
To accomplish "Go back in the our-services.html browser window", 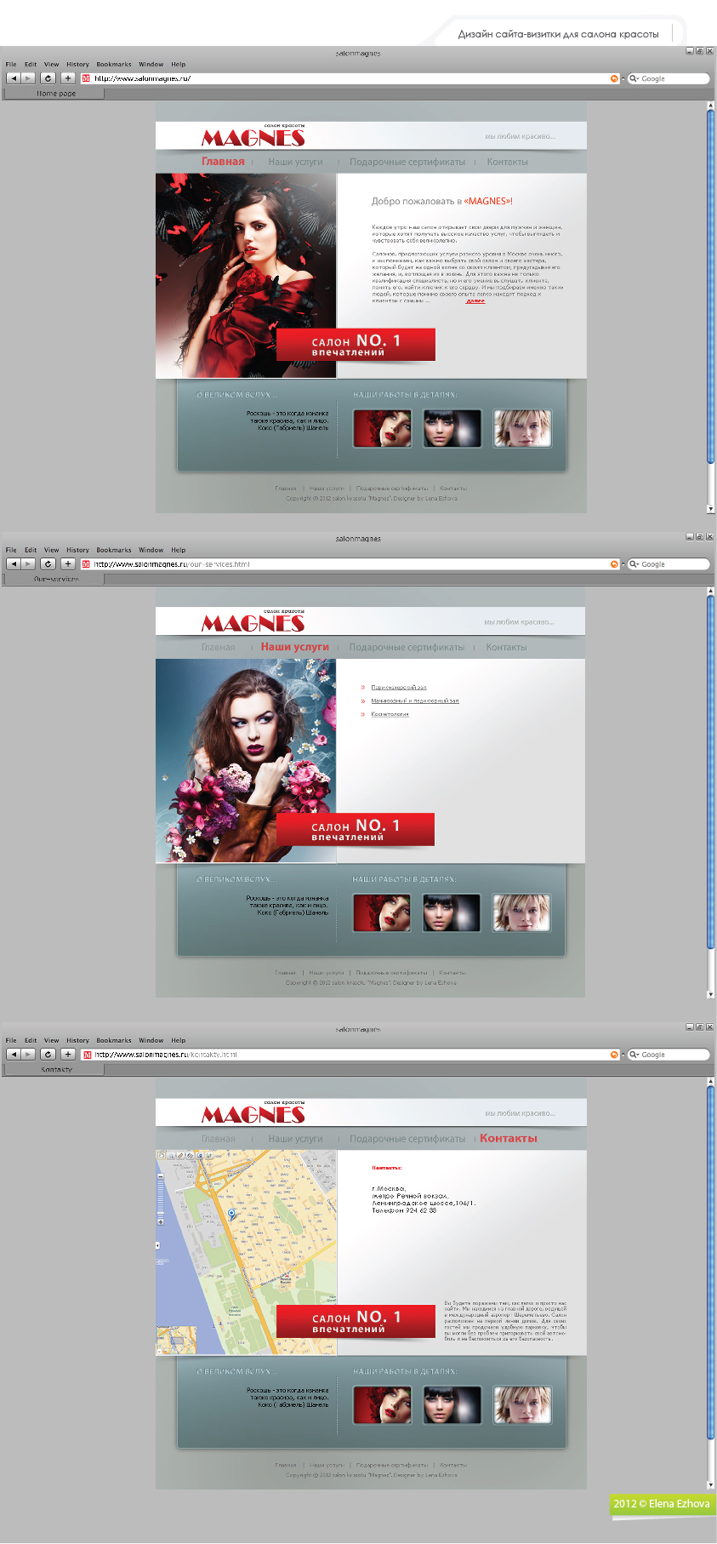I will pos(14,564).
